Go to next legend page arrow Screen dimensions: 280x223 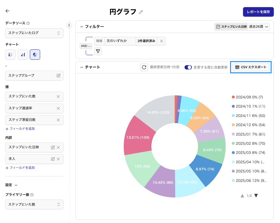(256, 196)
